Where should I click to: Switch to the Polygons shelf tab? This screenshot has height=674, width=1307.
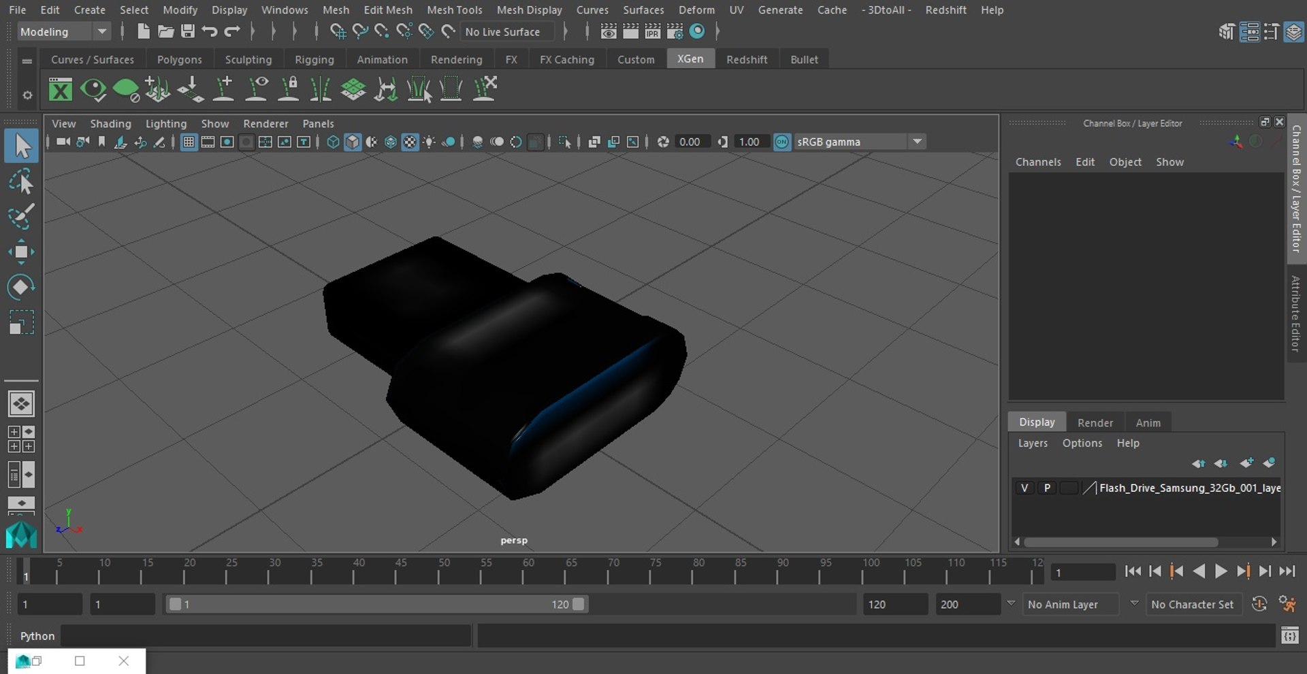179,59
